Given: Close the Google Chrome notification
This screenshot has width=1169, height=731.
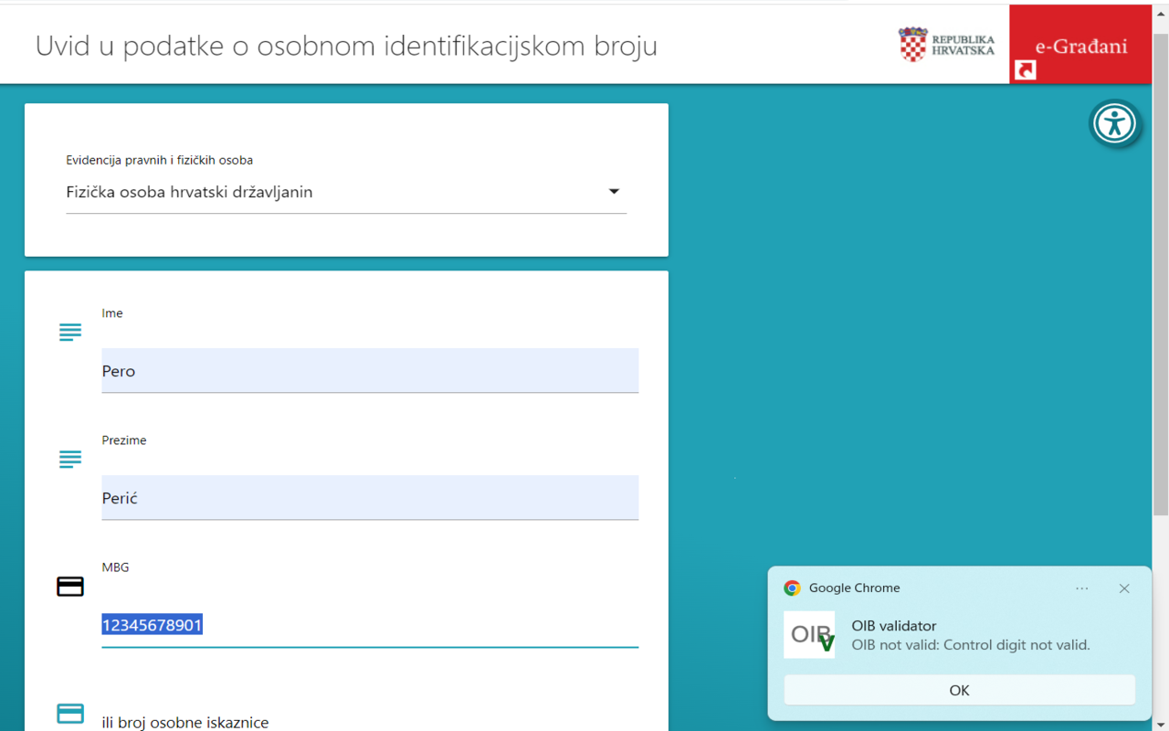Looking at the screenshot, I should pos(1124,588).
